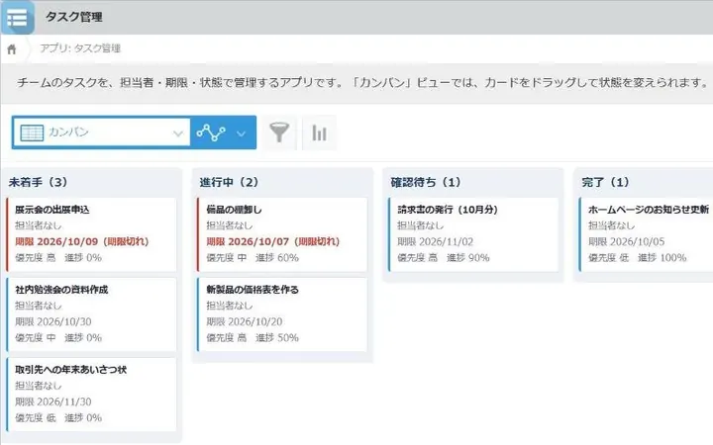Click the table grid icon in view selector
The height and width of the screenshot is (445, 713).
(x=32, y=133)
